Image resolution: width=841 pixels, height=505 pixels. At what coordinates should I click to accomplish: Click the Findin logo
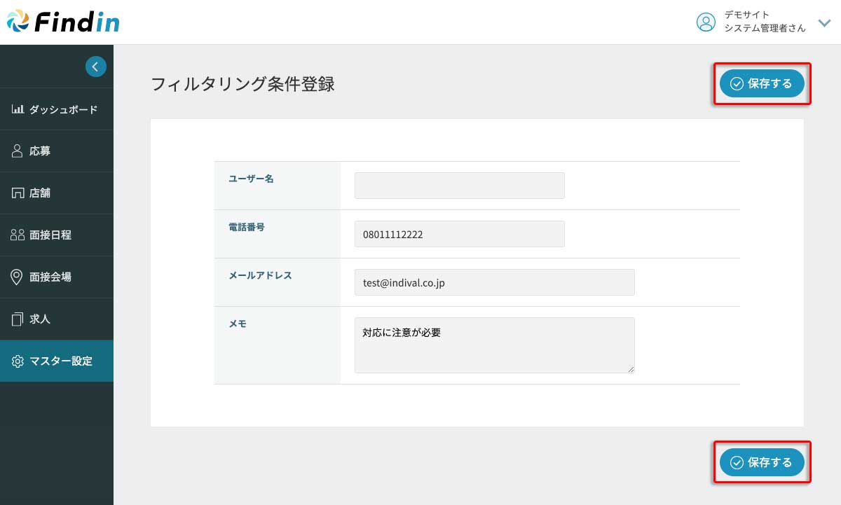63,22
